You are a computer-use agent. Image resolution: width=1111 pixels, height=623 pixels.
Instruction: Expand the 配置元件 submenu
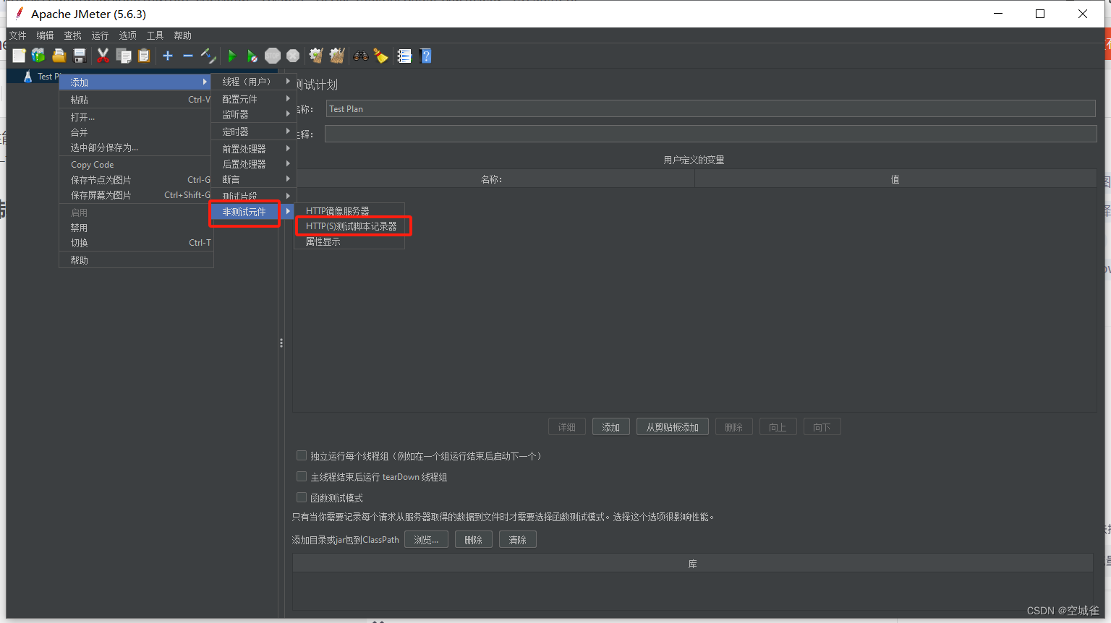[x=253, y=99]
